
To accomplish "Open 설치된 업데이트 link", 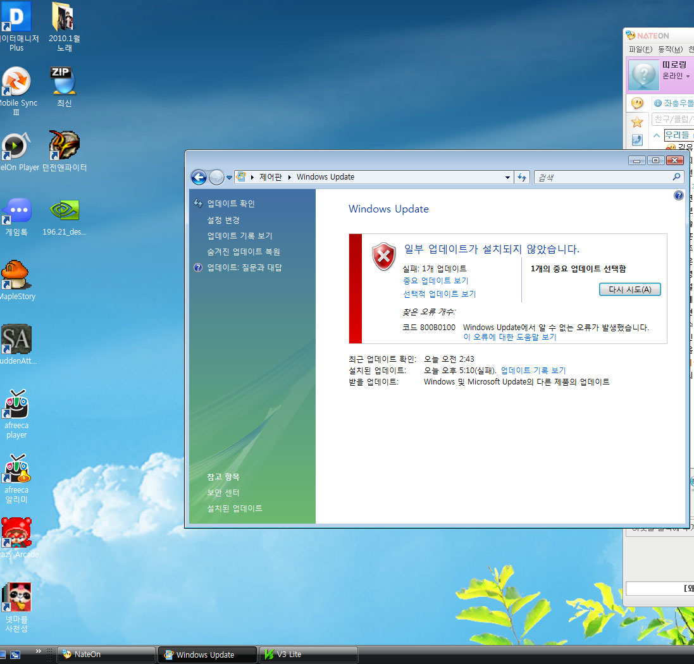I will click(235, 508).
